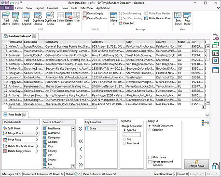Collapse the Row Tools panel with chevron
The image size is (221, 177).
tap(207, 115)
